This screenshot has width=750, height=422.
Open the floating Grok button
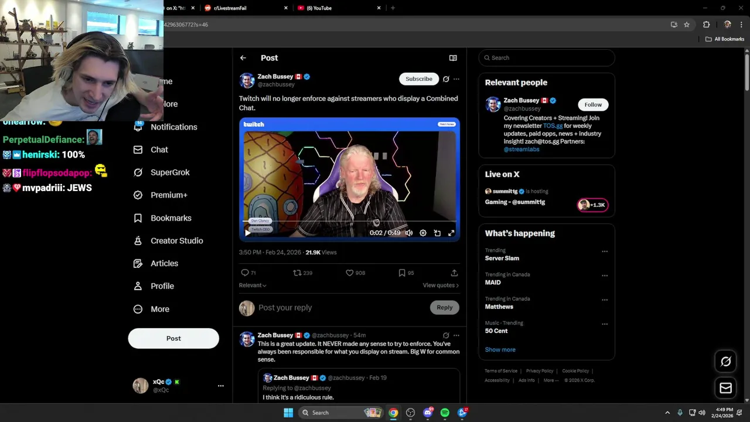tap(725, 362)
